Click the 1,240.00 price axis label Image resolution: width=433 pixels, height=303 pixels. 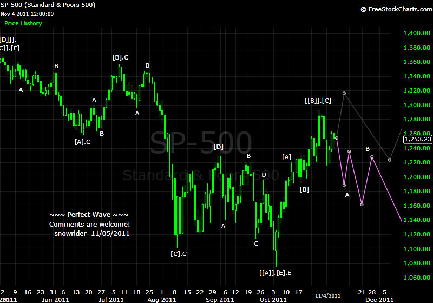point(417,148)
